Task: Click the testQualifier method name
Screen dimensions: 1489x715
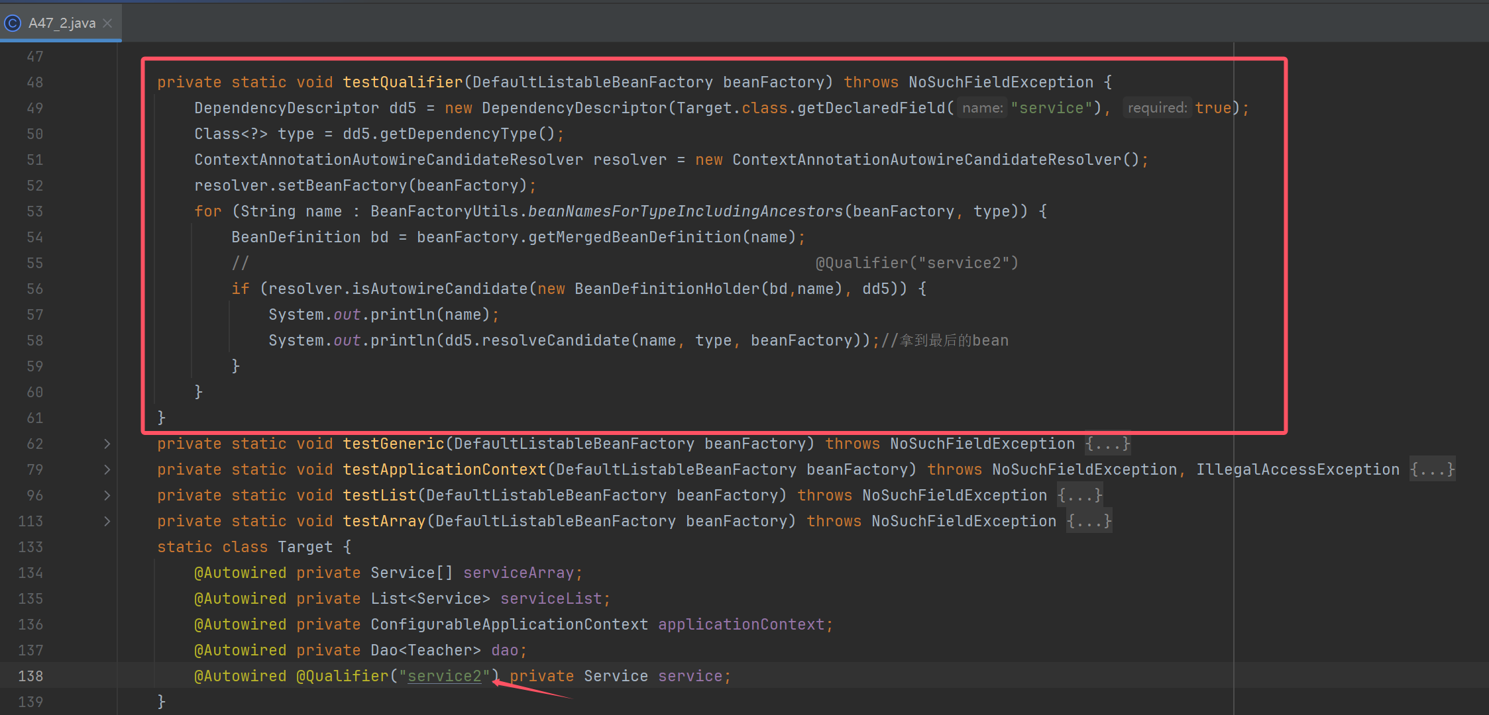Action: coord(403,82)
